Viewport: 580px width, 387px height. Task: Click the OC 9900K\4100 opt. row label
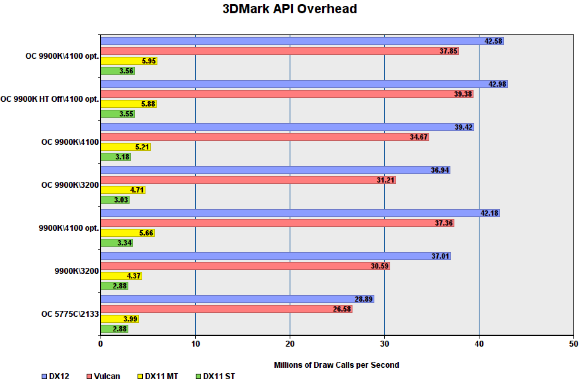click(62, 56)
